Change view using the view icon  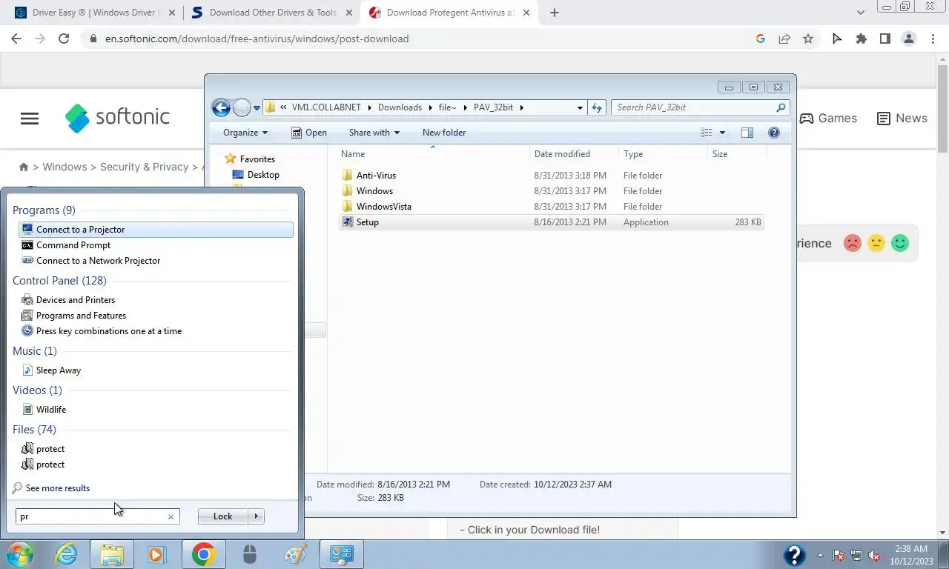coord(707,133)
